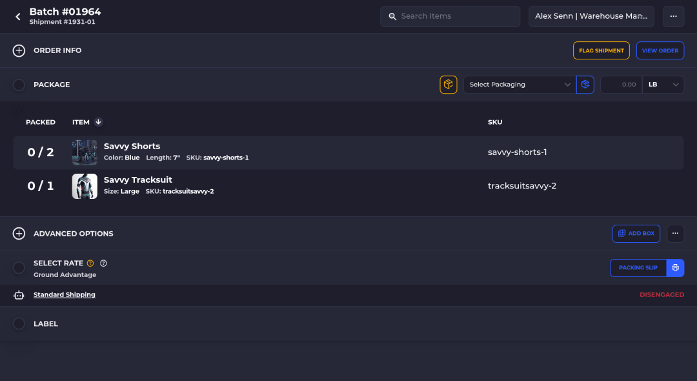The image size is (697, 381).
Task: Go back using the left chevron arrow
Action: 18,16
